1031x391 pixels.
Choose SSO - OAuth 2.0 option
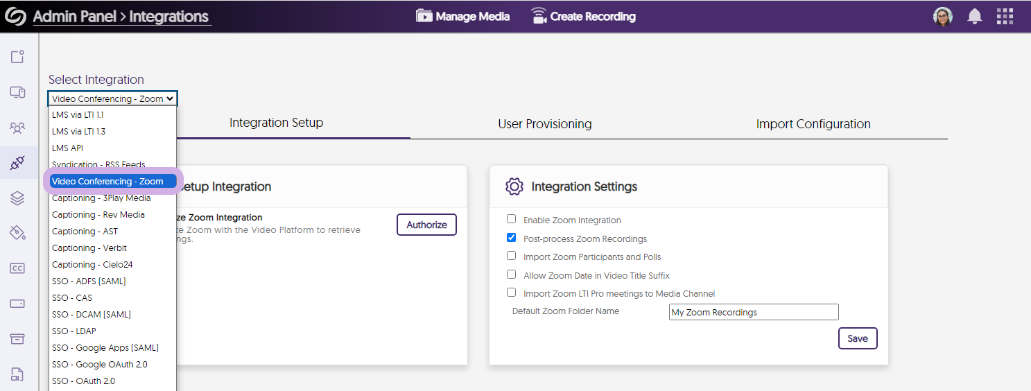(112, 381)
